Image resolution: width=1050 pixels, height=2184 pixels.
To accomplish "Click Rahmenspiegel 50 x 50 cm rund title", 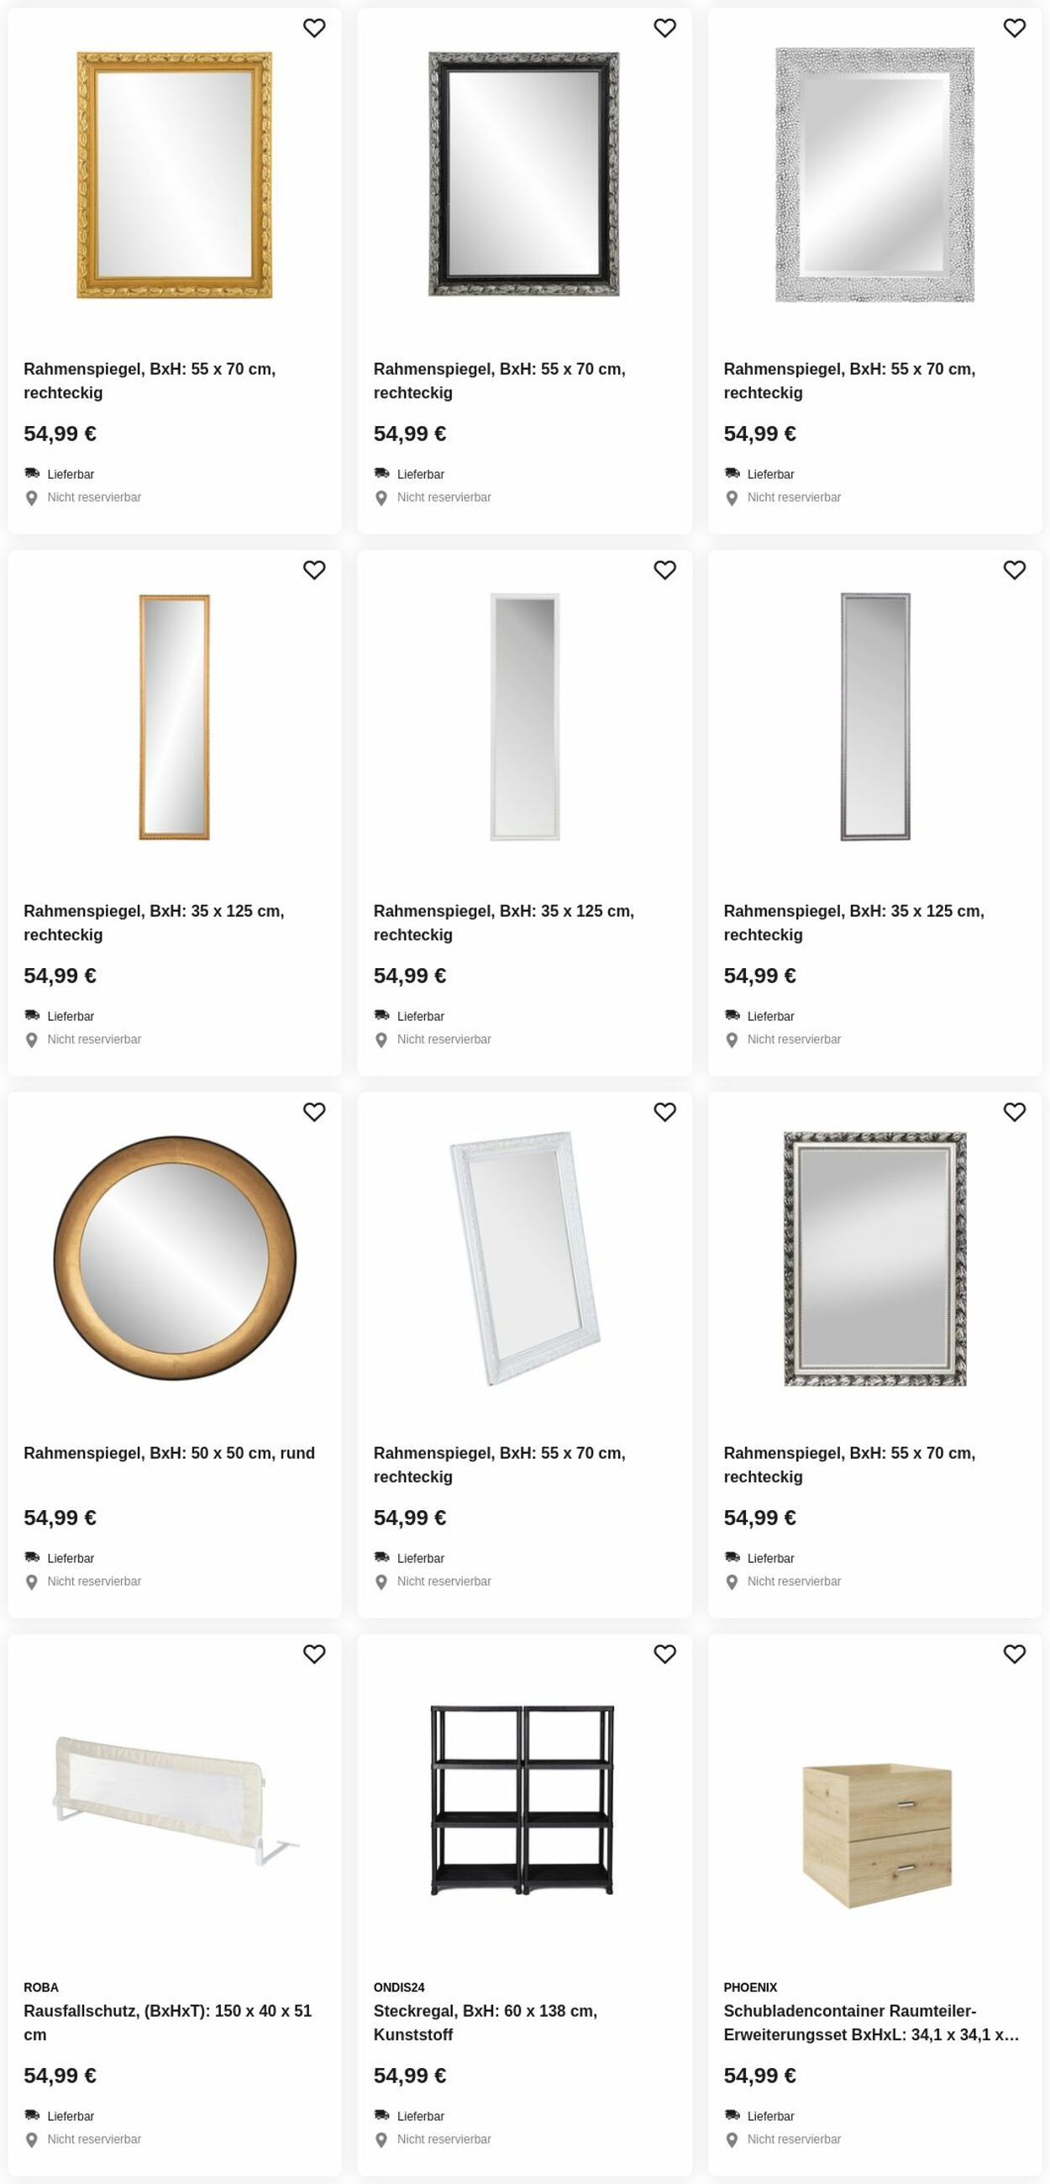I will pyautogui.click(x=169, y=1452).
